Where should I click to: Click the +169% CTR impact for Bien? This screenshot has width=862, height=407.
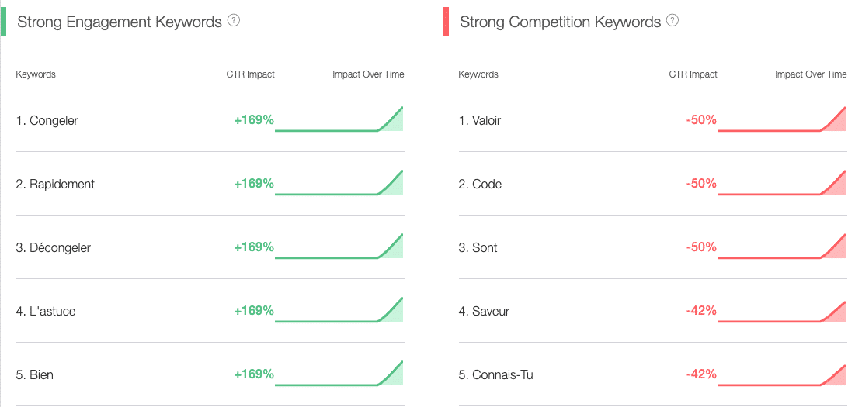tap(254, 374)
